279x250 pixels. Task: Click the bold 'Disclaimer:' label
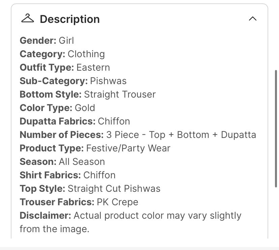pos(45,216)
